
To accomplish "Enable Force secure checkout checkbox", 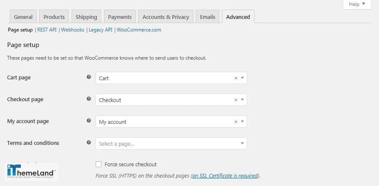I will click(x=99, y=164).
